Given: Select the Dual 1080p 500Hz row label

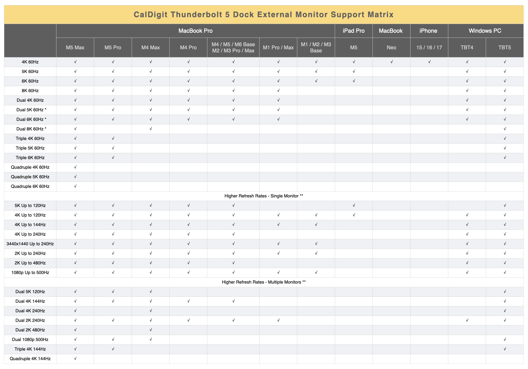Looking at the screenshot, I should [30, 340].
